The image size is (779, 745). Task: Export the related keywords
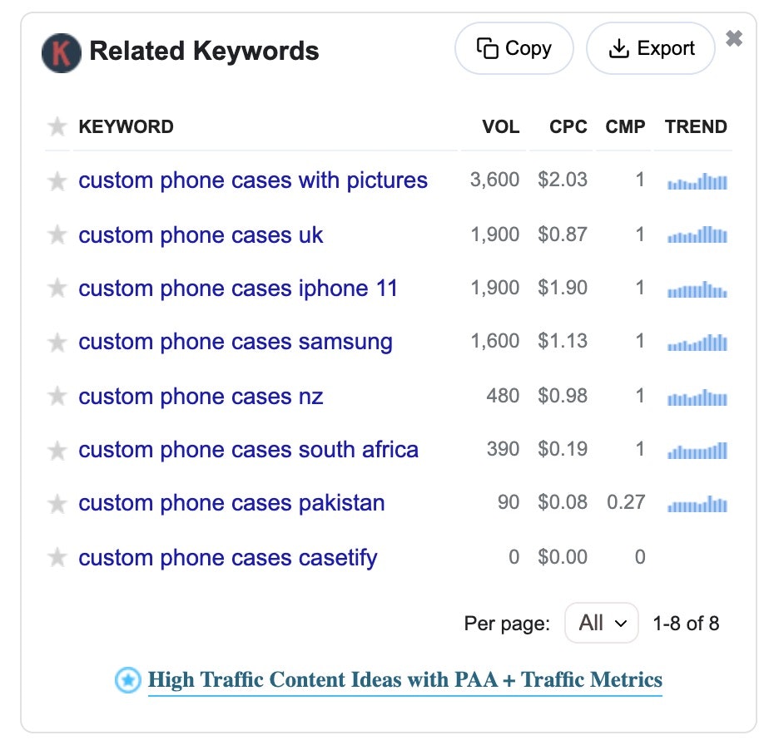pyautogui.click(x=651, y=48)
